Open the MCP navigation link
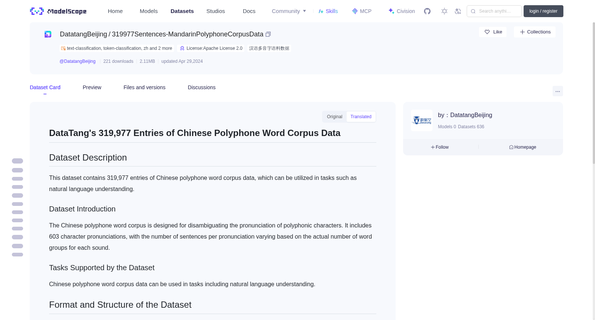The image size is (595, 320). 361,11
